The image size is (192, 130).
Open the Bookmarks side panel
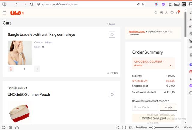point(191,13)
